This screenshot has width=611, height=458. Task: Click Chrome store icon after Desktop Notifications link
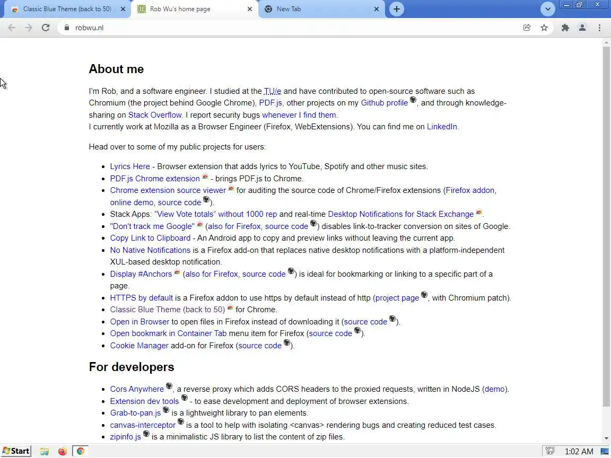[479, 212]
